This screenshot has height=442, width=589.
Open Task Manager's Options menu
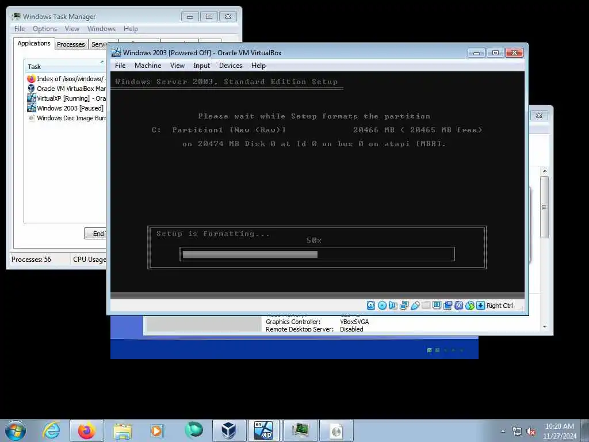click(x=45, y=29)
